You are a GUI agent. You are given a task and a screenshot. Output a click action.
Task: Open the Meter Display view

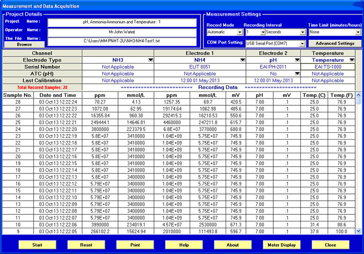[x=281, y=245]
